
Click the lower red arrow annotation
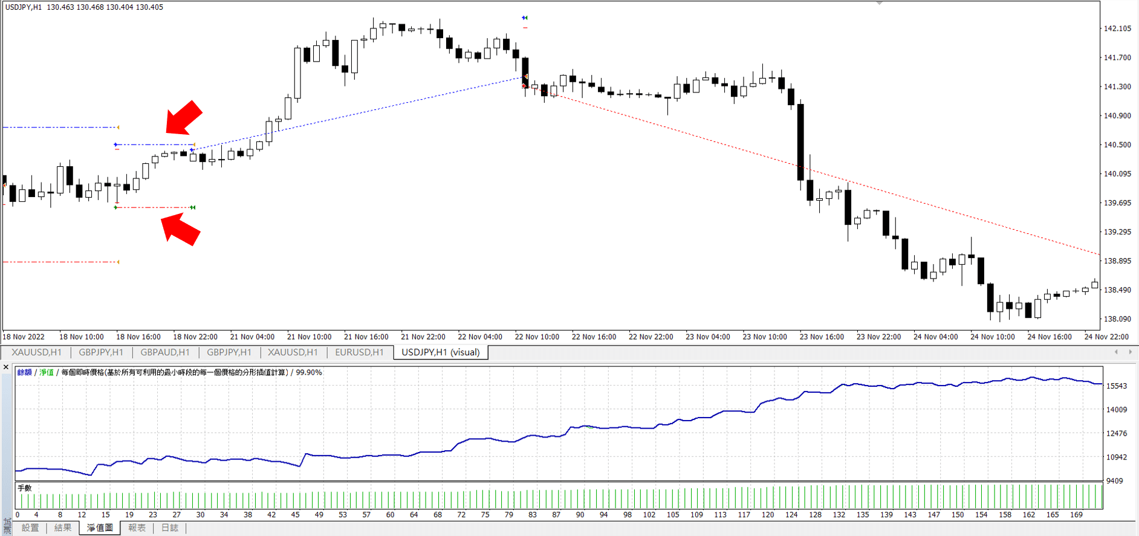click(x=181, y=230)
